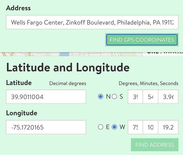Click the Decimal degrees label

click(68, 83)
